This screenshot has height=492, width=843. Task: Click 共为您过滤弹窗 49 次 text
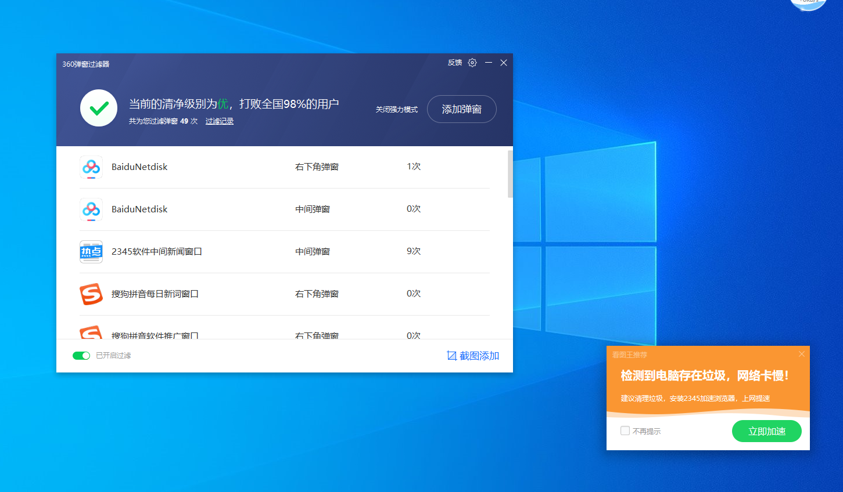(x=163, y=121)
